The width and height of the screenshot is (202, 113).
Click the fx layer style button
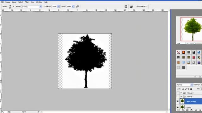pos(183,110)
